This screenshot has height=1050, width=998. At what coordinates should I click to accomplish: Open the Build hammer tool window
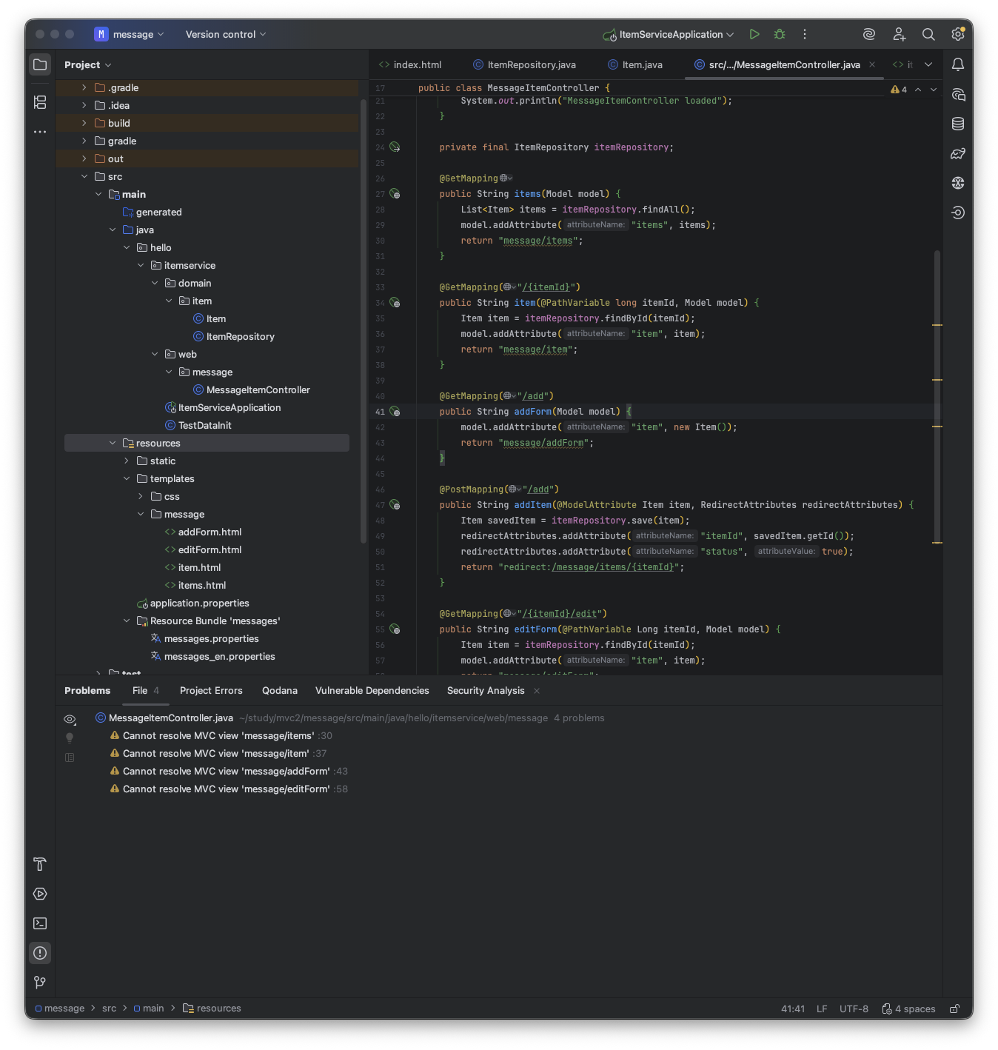(x=40, y=864)
